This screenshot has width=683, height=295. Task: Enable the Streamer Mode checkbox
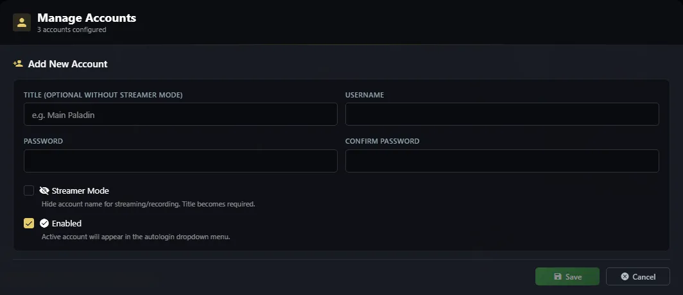29,190
